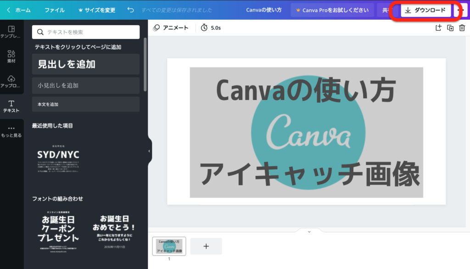Click もっと見る to see more tools
This screenshot has height=269, width=470.
11,131
